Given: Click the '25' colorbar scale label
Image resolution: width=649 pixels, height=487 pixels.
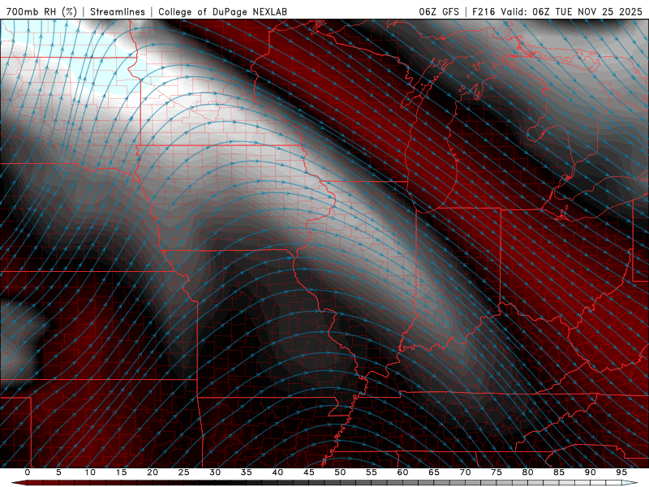Looking at the screenshot, I should pyautogui.click(x=184, y=472).
